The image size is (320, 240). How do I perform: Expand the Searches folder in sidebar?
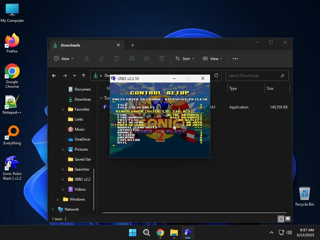point(62,169)
